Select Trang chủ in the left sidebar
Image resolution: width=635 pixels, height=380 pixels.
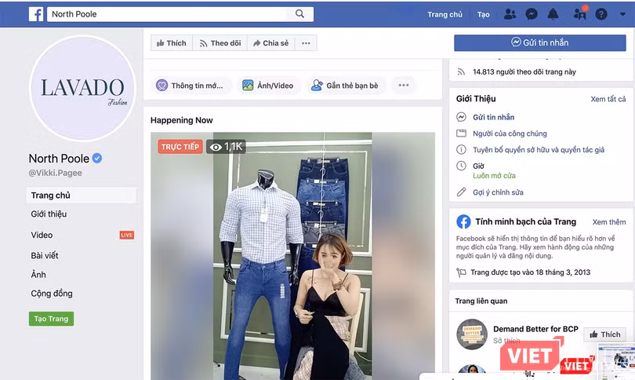[82, 195]
